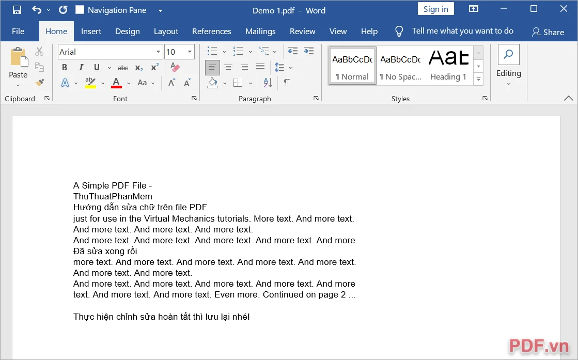Screen dimensions: 578x360
Task: Expand the Editing group dropdown
Action: (x=509, y=84)
